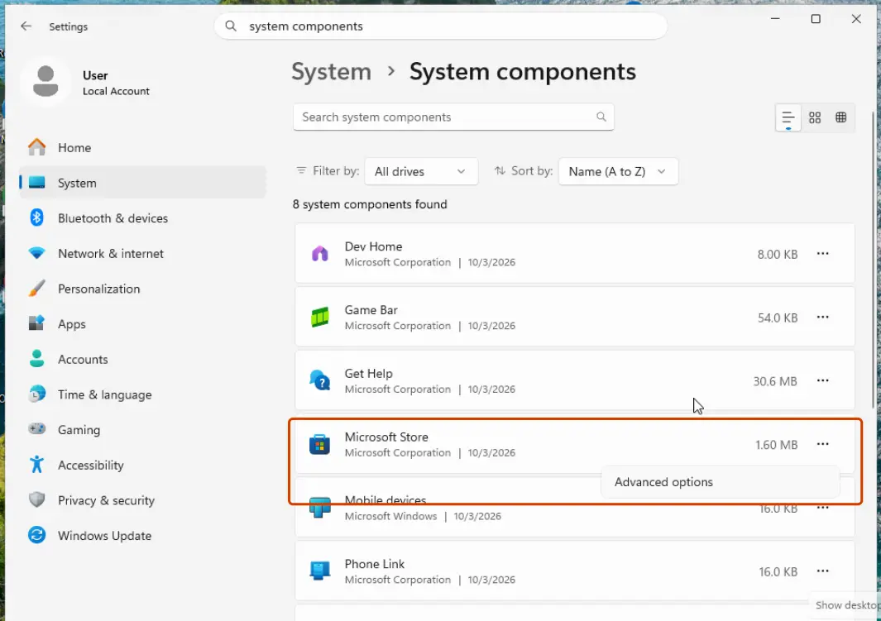Click the Get Help name text
The height and width of the screenshot is (621, 881).
click(369, 374)
